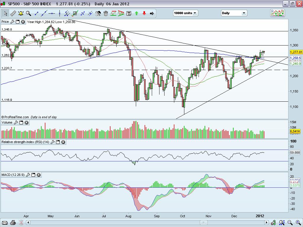Image resolution: width=303 pixels, height=227 pixels.
Task: Maximize the MACD panel
Action: pyautogui.click(x=33, y=175)
